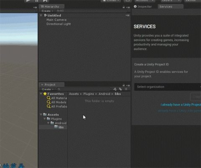Open the Project panel options menu icon

(128, 85)
